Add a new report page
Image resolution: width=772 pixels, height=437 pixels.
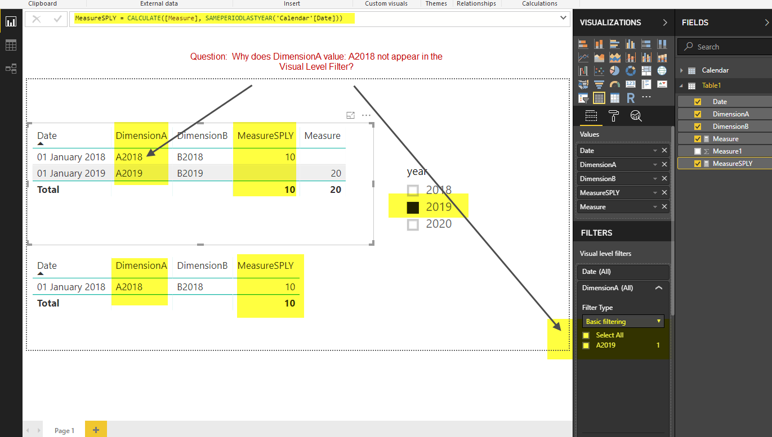point(96,430)
